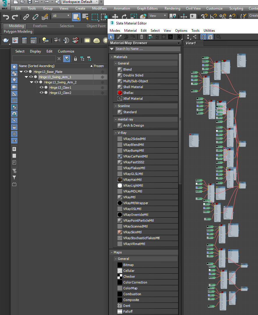Click the funnel filter icon in Scene Explorer
This screenshot has height=315, width=258.
[67, 59]
